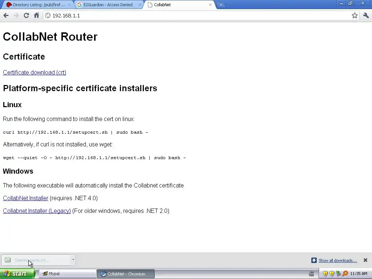The height and width of the screenshot is (279, 372).
Task: Select the CollabNet tab
Action: click(x=180, y=5)
